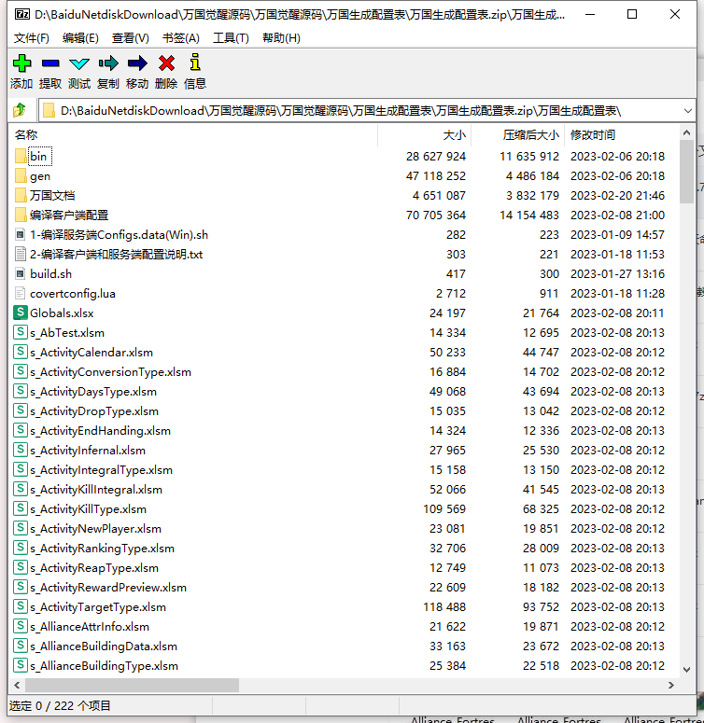This screenshot has width=704, height=723.
Task: Open the Tools (工具) menu
Action: pyautogui.click(x=231, y=38)
